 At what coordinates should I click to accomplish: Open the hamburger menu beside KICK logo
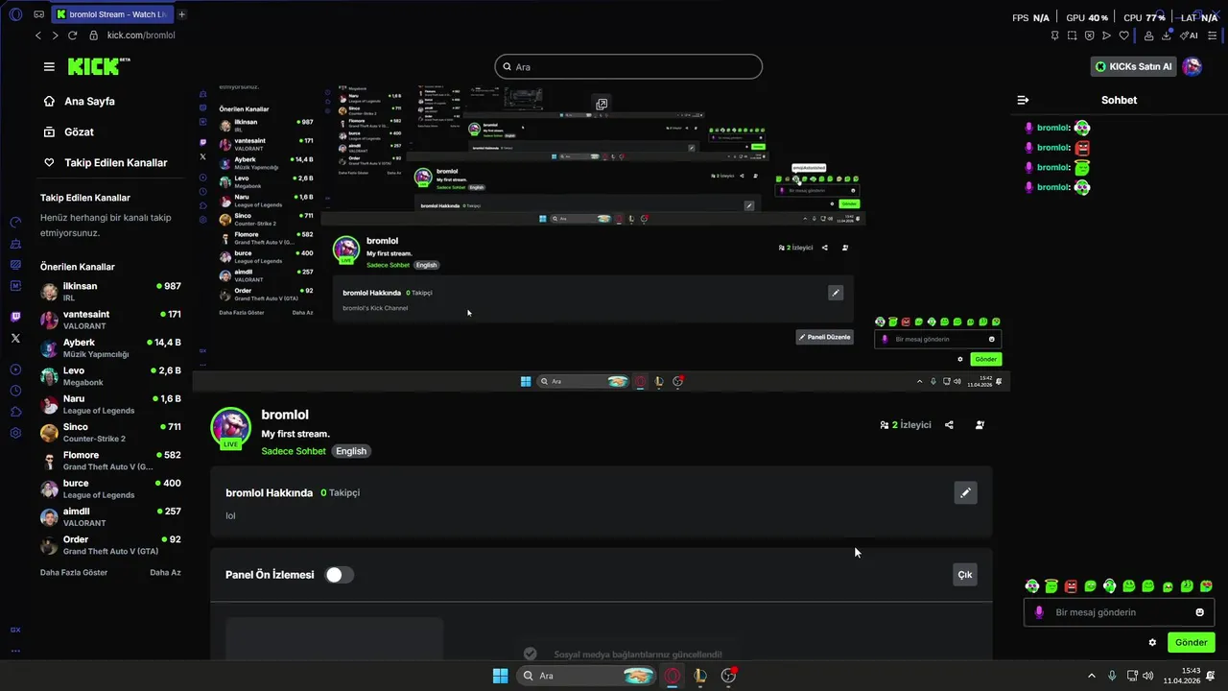click(x=49, y=66)
